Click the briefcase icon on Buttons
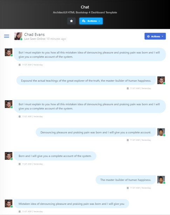The height and width of the screenshot is (215, 170). click(83, 21)
